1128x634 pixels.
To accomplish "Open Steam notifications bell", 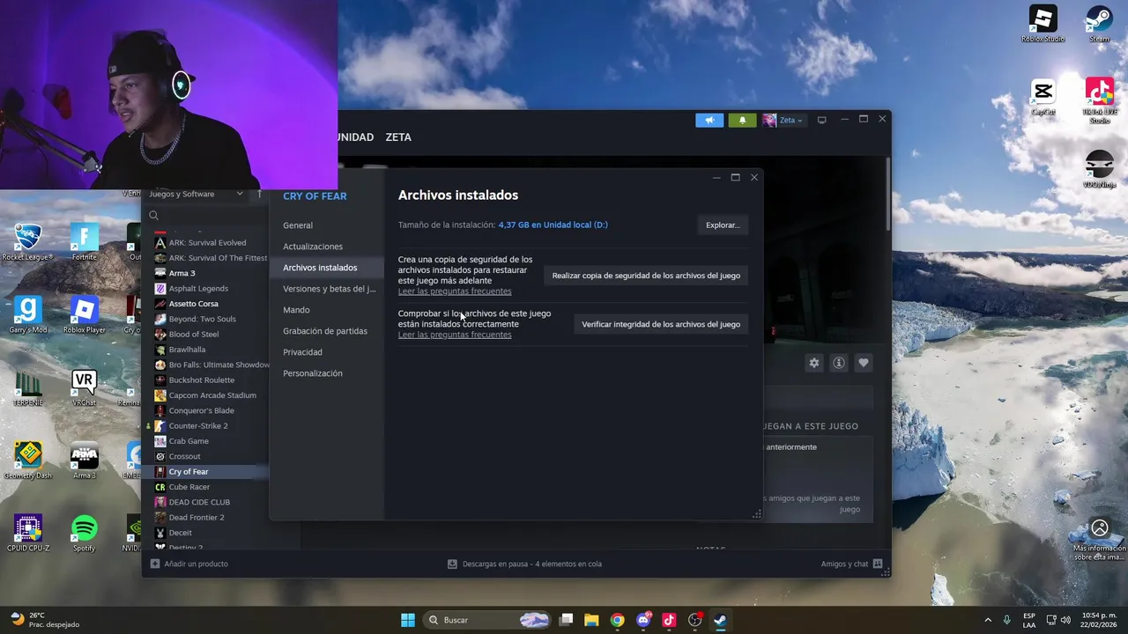I will (742, 121).
